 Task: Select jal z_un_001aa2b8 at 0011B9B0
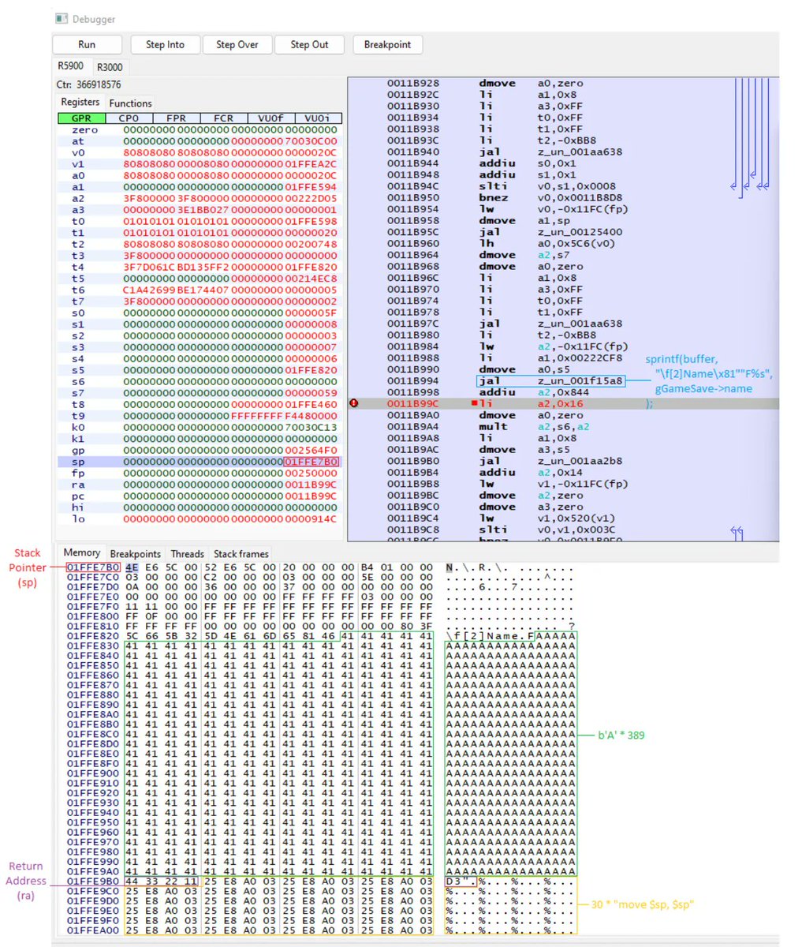563,460
